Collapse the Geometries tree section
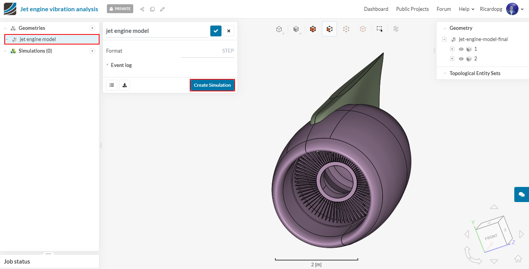 pos(5,28)
